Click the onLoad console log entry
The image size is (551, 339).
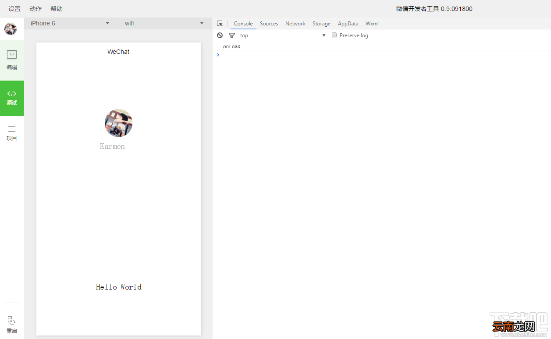[232, 46]
